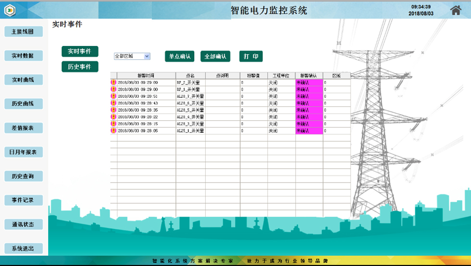Click magenta 未确认 cell for BP_2_开关量
The width and height of the screenshot is (471, 266).
point(309,82)
